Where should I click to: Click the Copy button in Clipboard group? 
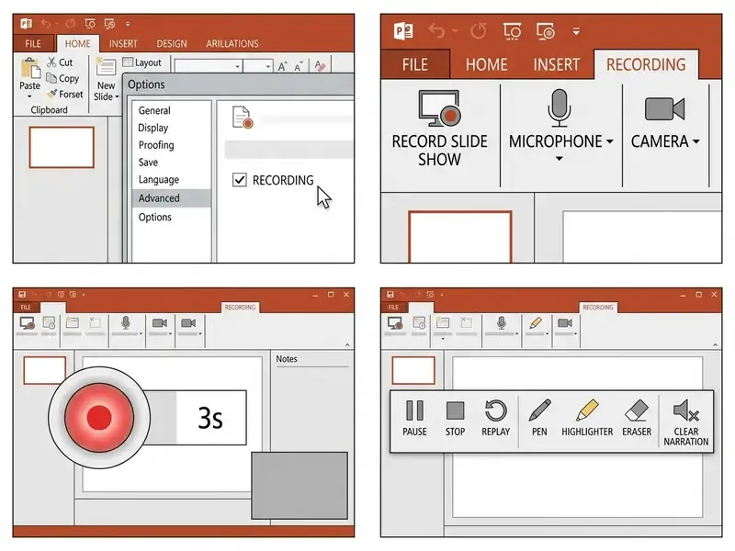62,78
